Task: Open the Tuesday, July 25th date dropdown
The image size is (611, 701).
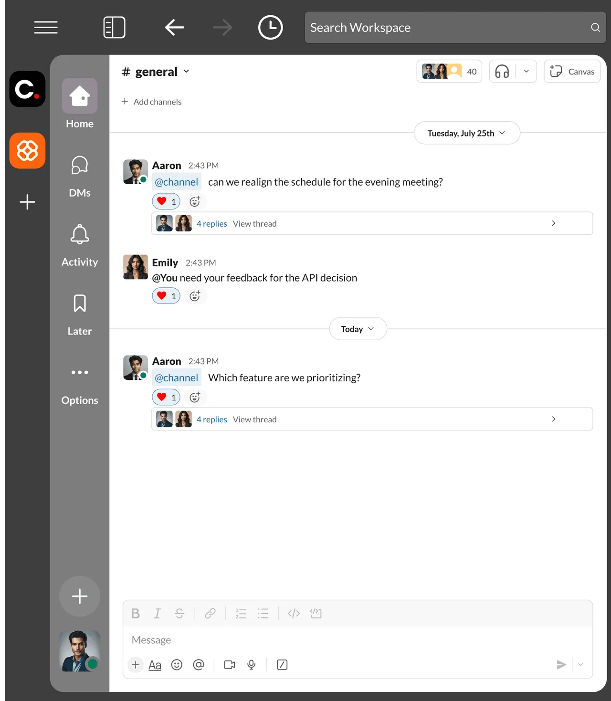Action: [466, 133]
